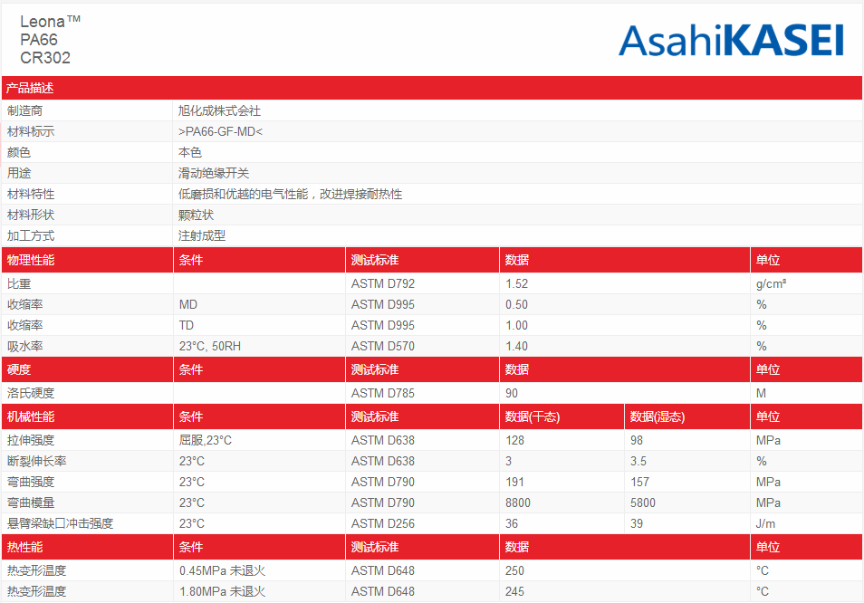Select the water absorption value "1.40"
The height and width of the screenshot is (603, 864).
coord(517,347)
